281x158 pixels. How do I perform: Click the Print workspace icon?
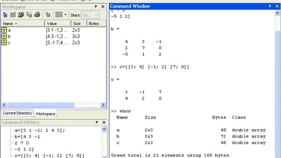(37, 14)
